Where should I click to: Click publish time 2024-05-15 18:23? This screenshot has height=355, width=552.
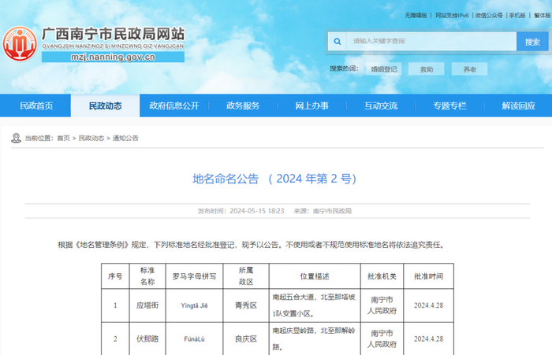pos(256,211)
